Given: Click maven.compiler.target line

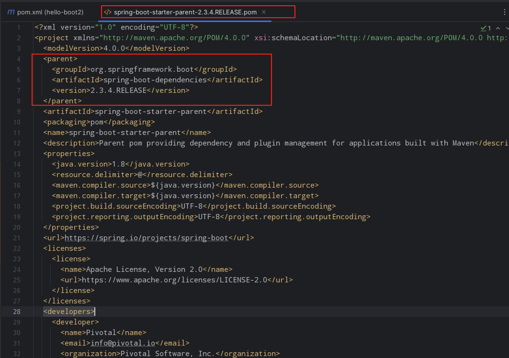Looking at the screenshot, I should tap(185, 196).
